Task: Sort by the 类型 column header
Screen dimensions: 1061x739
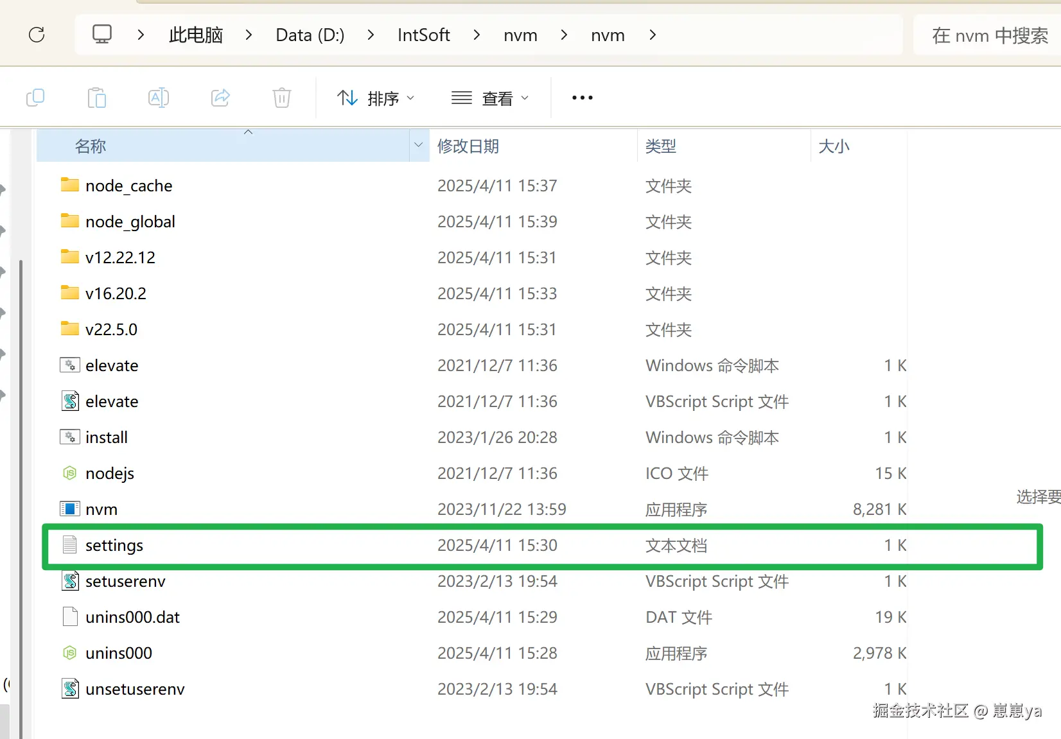Action: 724,146
